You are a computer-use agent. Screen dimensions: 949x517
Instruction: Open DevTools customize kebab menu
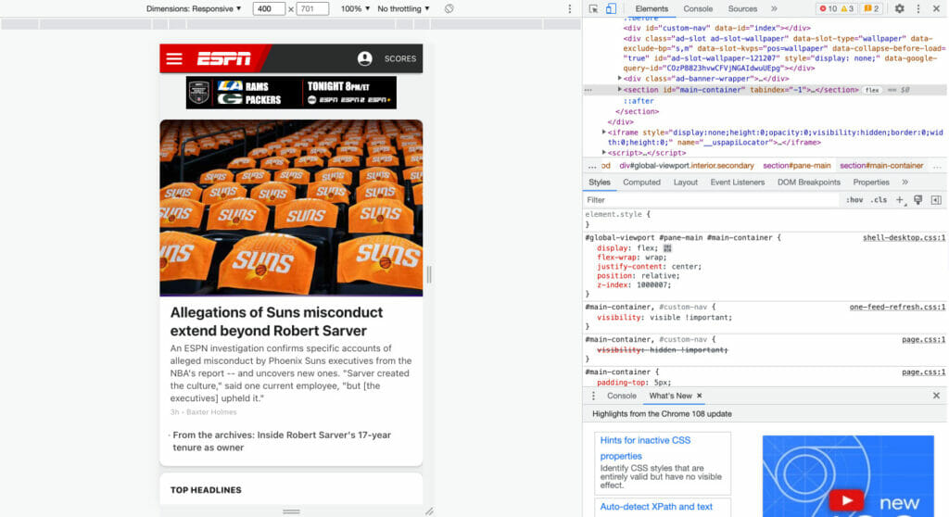pyautogui.click(x=918, y=8)
